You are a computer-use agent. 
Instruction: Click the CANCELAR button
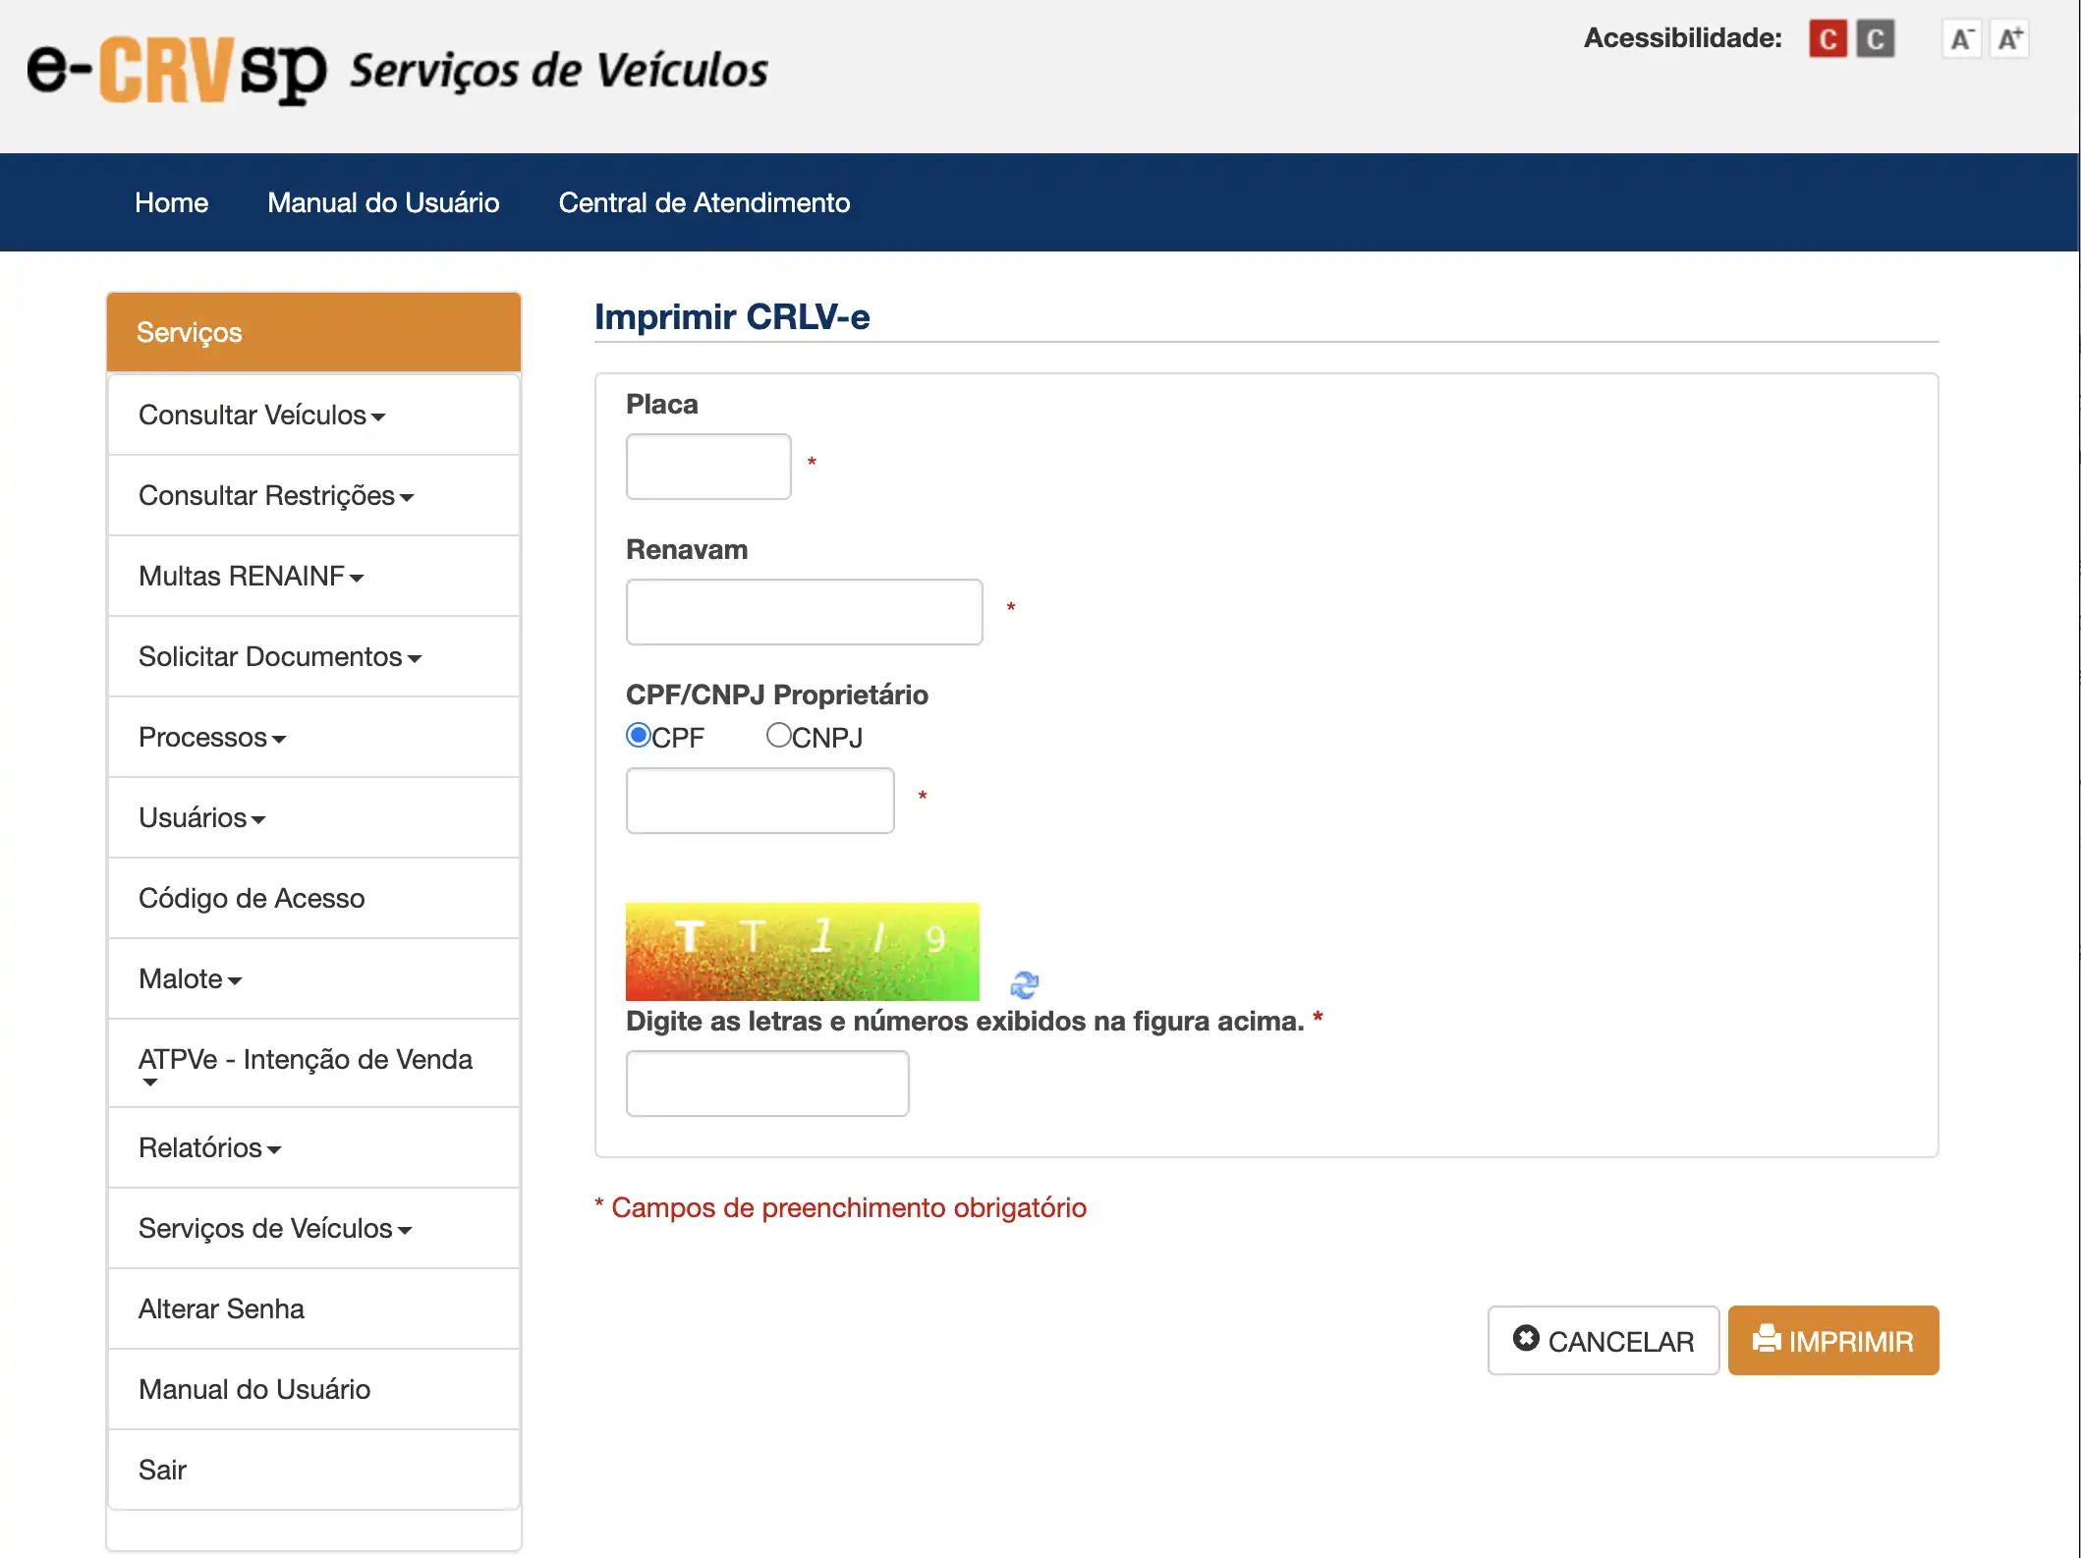[x=1603, y=1341]
